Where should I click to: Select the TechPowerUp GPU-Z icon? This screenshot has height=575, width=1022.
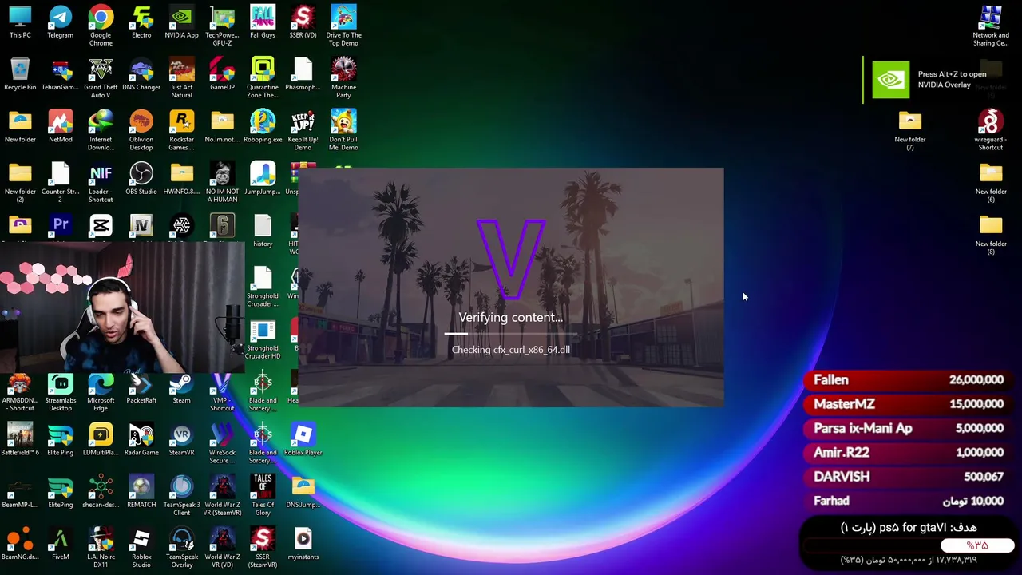tap(222, 26)
